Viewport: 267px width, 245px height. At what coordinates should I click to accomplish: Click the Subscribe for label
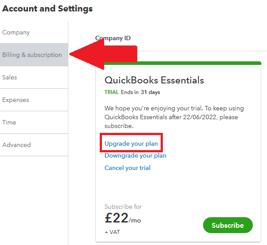tap(123, 207)
